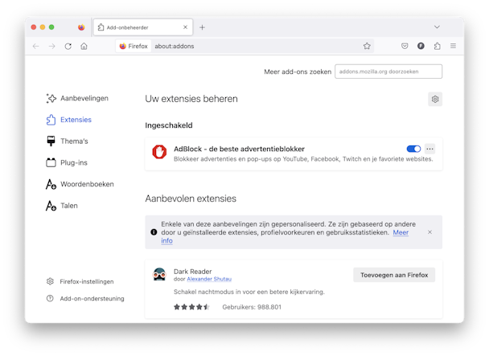Open AdBlock extension details by its title
The width and height of the screenshot is (489, 356).
coord(239,149)
